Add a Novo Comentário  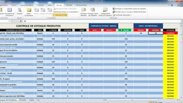(29, 11)
